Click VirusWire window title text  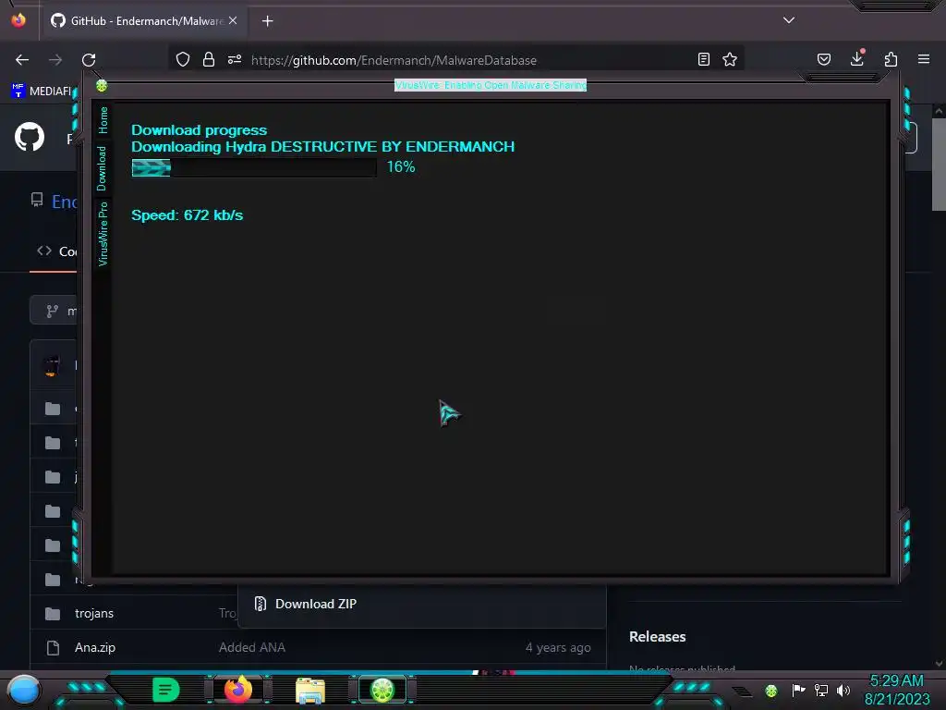tap(490, 85)
